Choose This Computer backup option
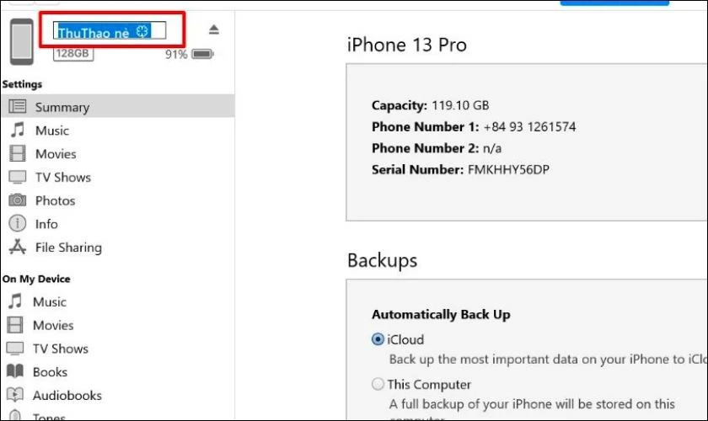This screenshot has height=421, width=708. click(x=378, y=384)
